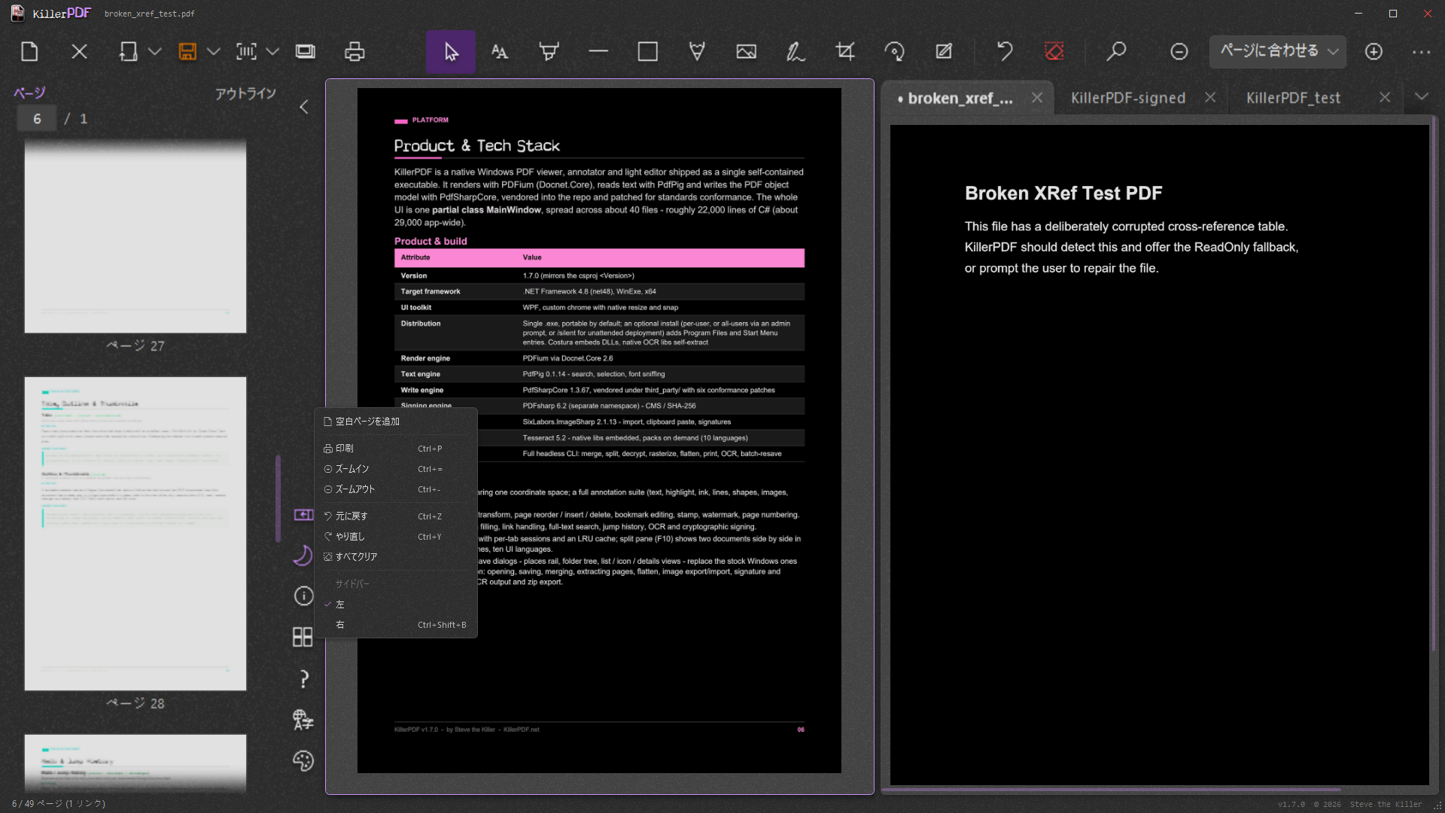Expand the save options dropdown arrow
1445x813 pixels.
[x=214, y=52]
